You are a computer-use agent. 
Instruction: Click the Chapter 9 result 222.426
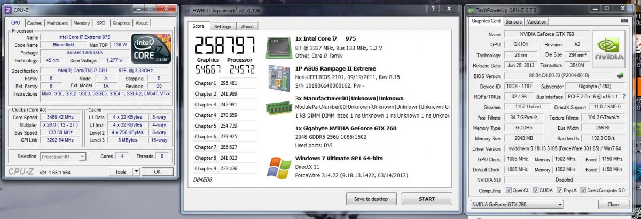point(229,169)
